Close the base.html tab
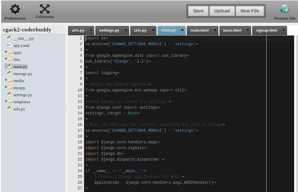 point(248,30)
